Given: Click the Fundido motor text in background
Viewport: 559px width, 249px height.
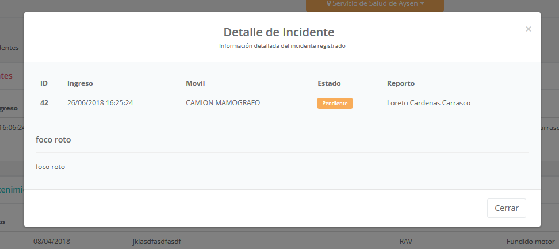Looking at the screenshot, I should pos(529,242).
